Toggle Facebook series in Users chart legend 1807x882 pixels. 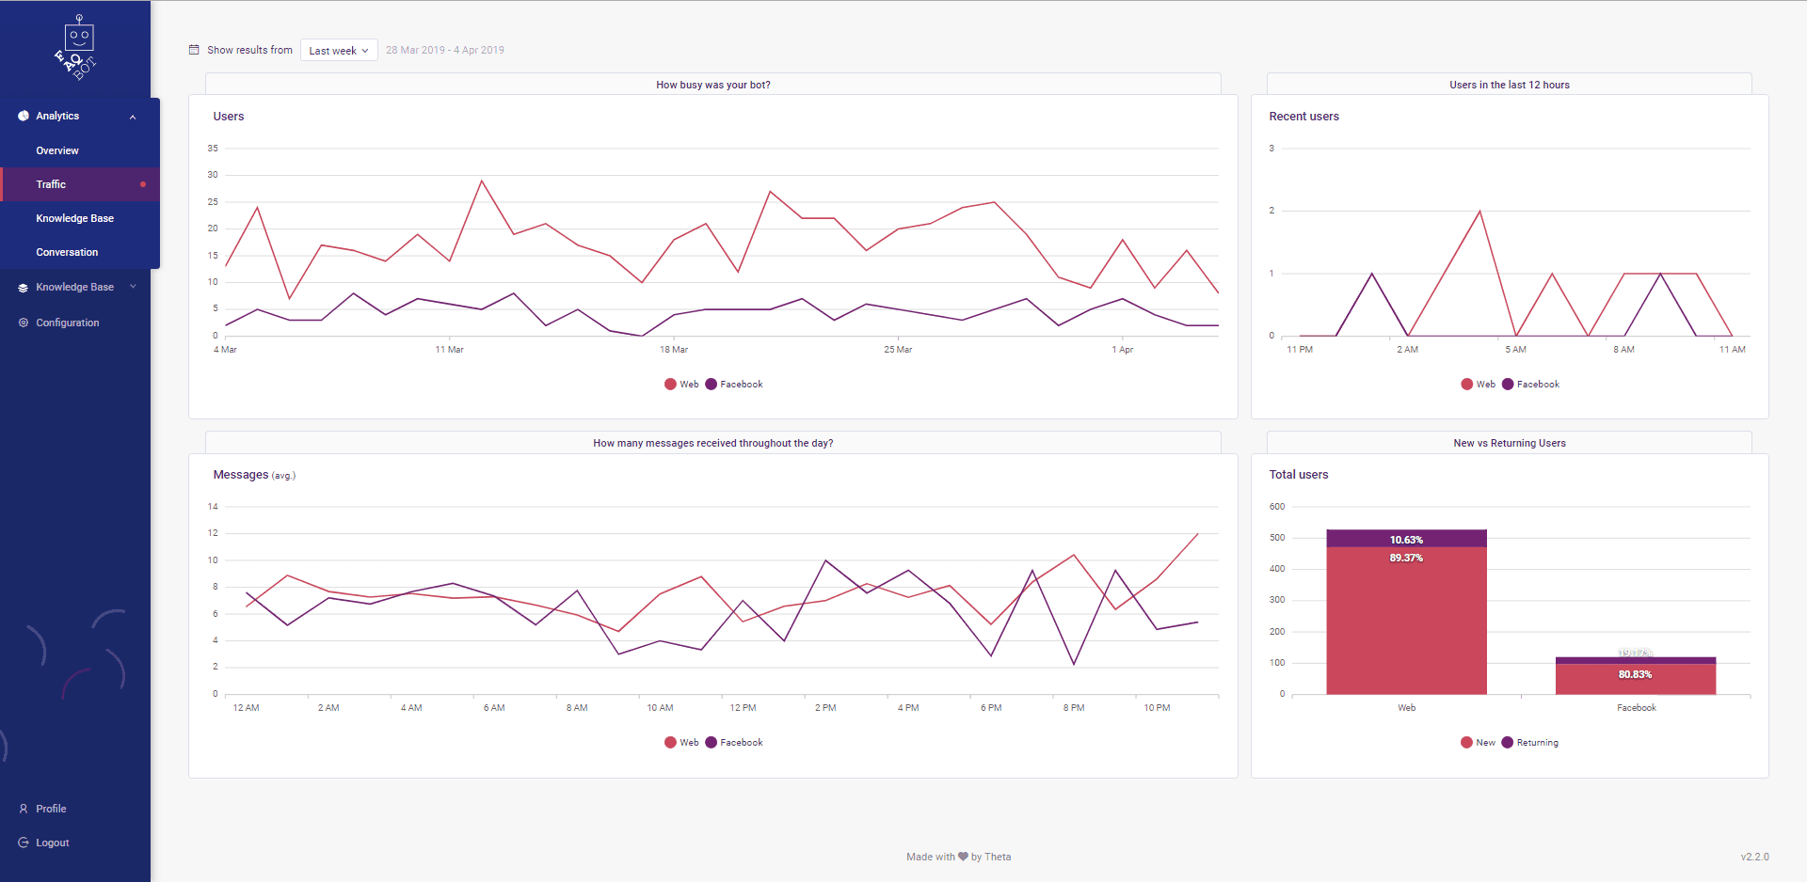coord(734,384)
